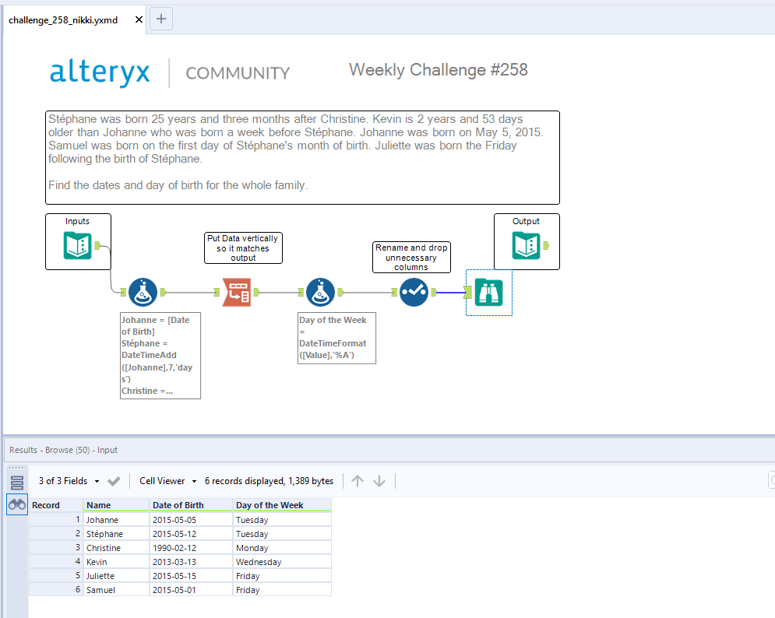Click the Transpose tool output anchor
Screen dimensions: 775x618
coord(256,293)
